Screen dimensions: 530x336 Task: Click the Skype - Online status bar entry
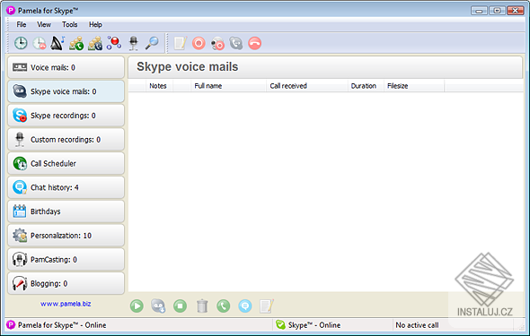[314, 325]
